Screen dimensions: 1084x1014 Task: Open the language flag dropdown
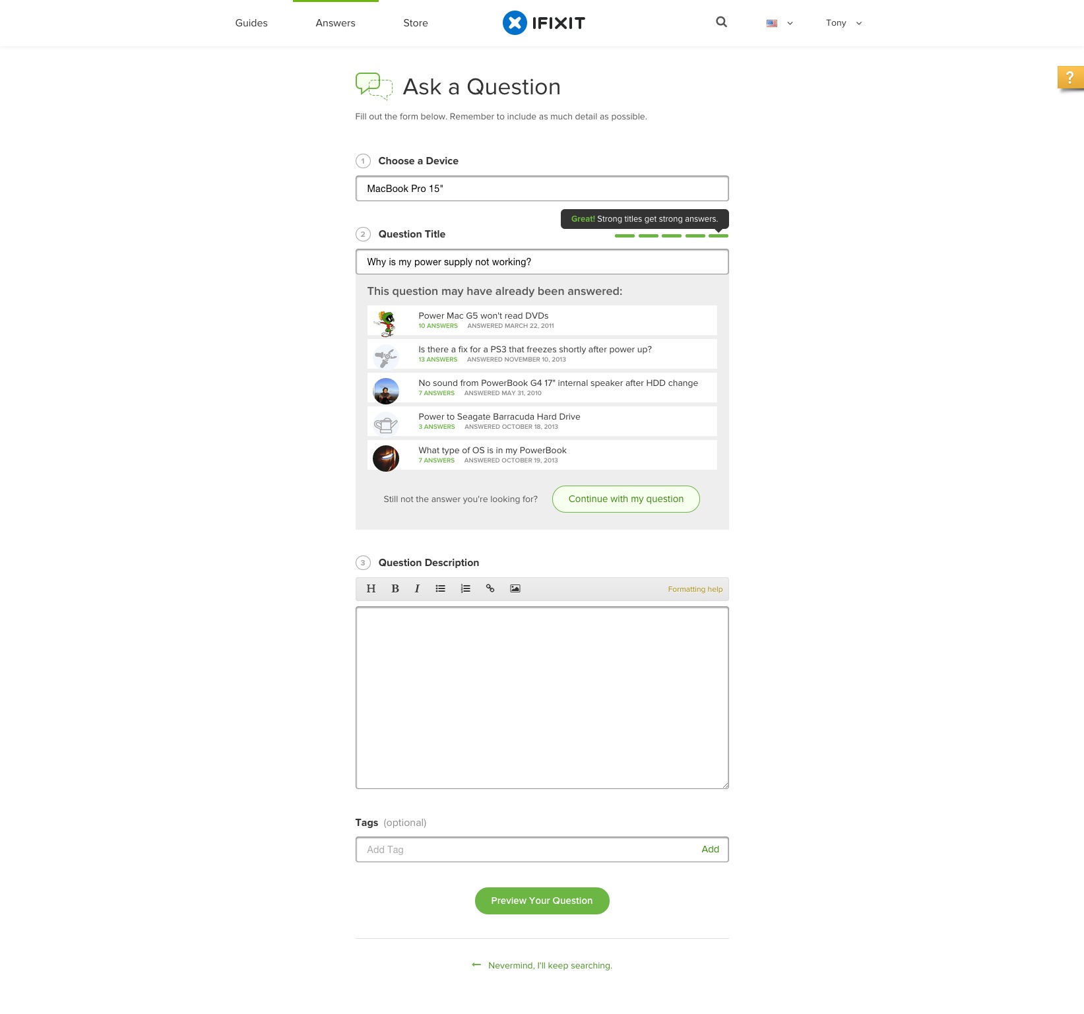coord(780,23)
